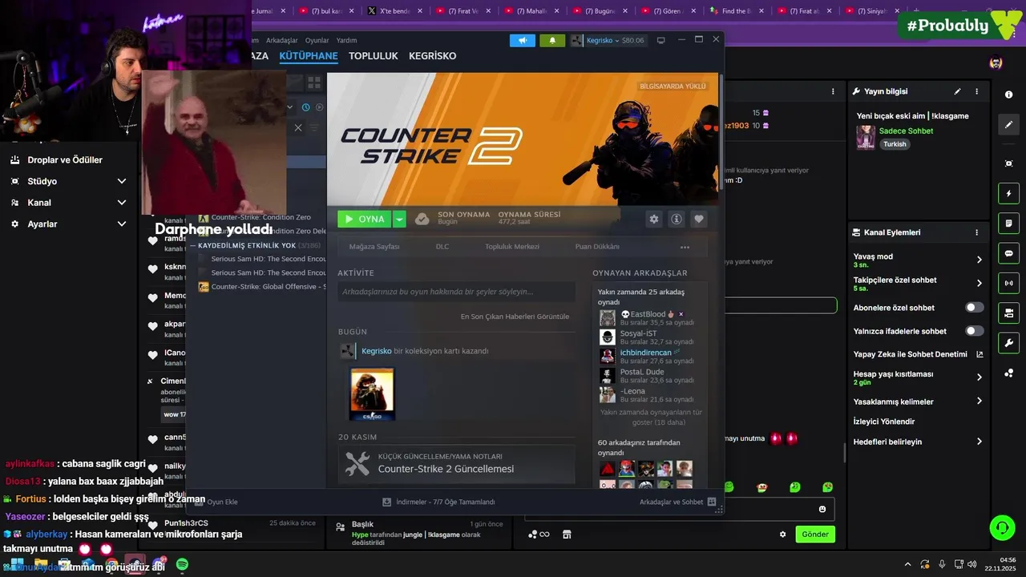Open Topluluk Merkezi for CS2
Viewport: 1026px width, 577px height.
pos(512,247)
